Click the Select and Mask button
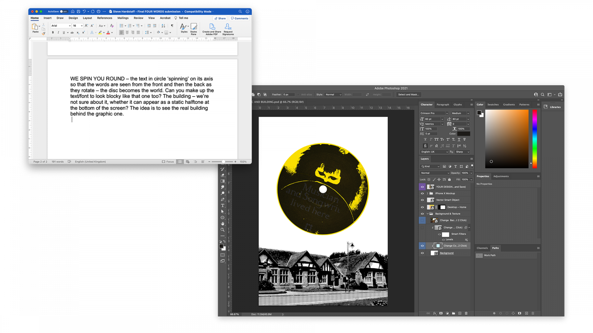Viewport: 593px width, 333px height. tap(408, 95)
